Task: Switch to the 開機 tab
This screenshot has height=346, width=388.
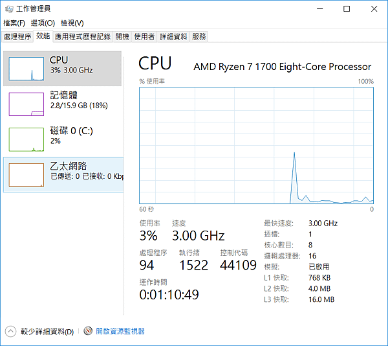Action: [x=122, y=37]
